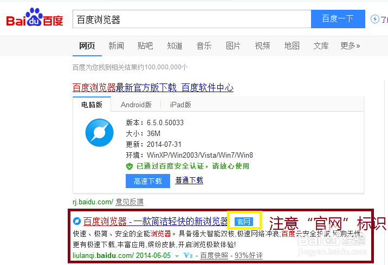Click the result count 百度为您找到相关结果约100,000,000个
This screenshot has width=388, height=265.
(x=130, y=67)
